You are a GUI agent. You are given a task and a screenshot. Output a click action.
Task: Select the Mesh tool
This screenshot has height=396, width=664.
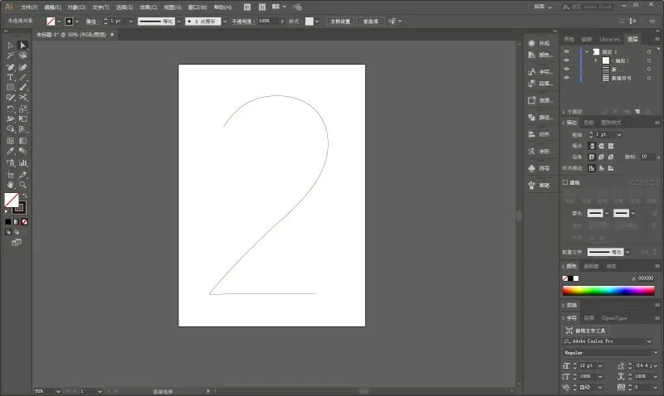(10, 141)
